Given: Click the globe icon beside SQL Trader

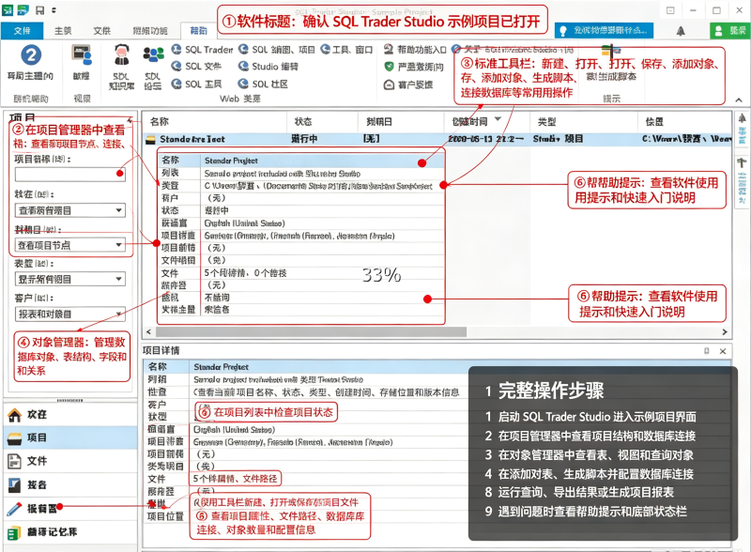Looking at the screenshot, I should tap(176, 50).
